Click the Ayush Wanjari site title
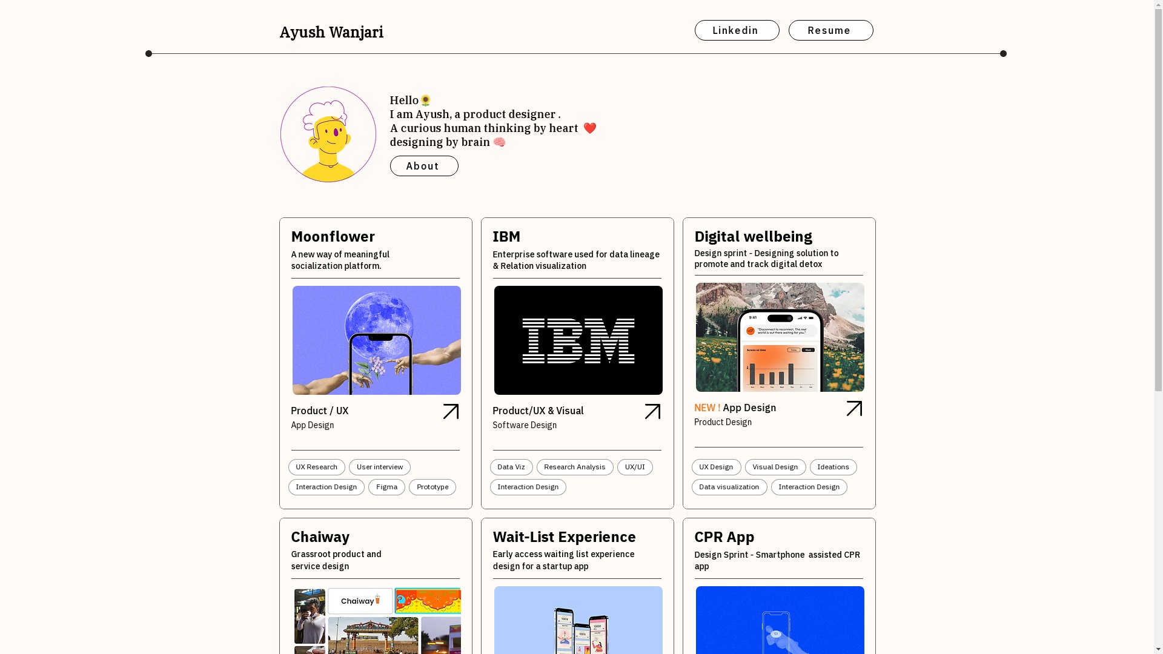Image resolution: width=1163 pixels, height=654 pixels. coord(331,32)
